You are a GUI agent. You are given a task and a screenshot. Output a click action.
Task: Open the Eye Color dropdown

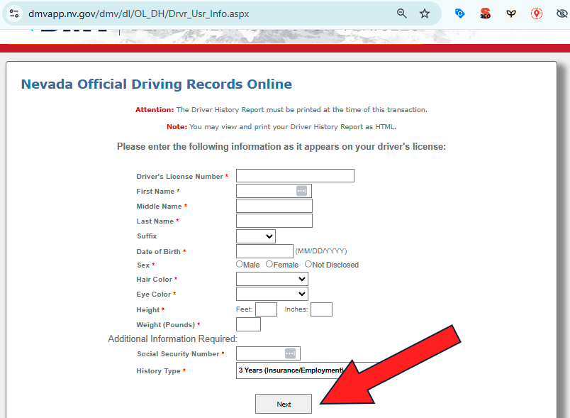tap(272, 294)
